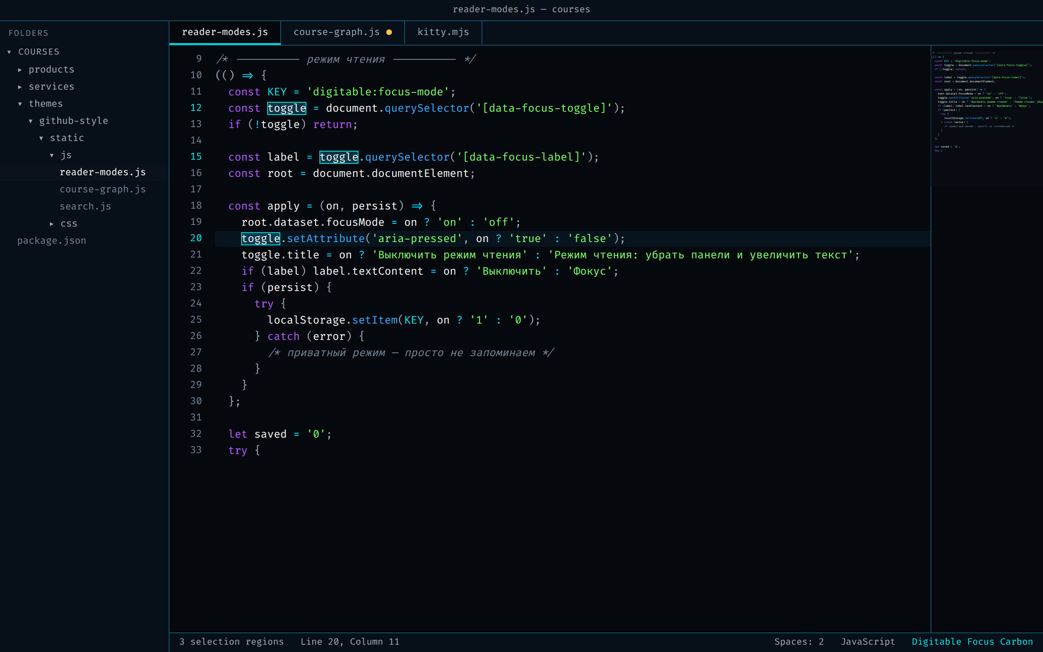
Task: Select the static folder label
Action: pyautogui.click(x=67, y=138)
